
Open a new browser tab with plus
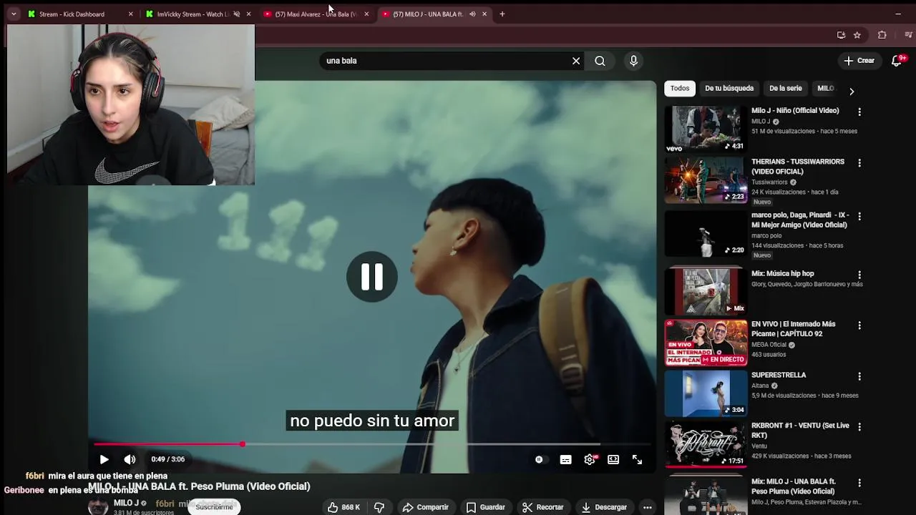click(x=502, y=14)
